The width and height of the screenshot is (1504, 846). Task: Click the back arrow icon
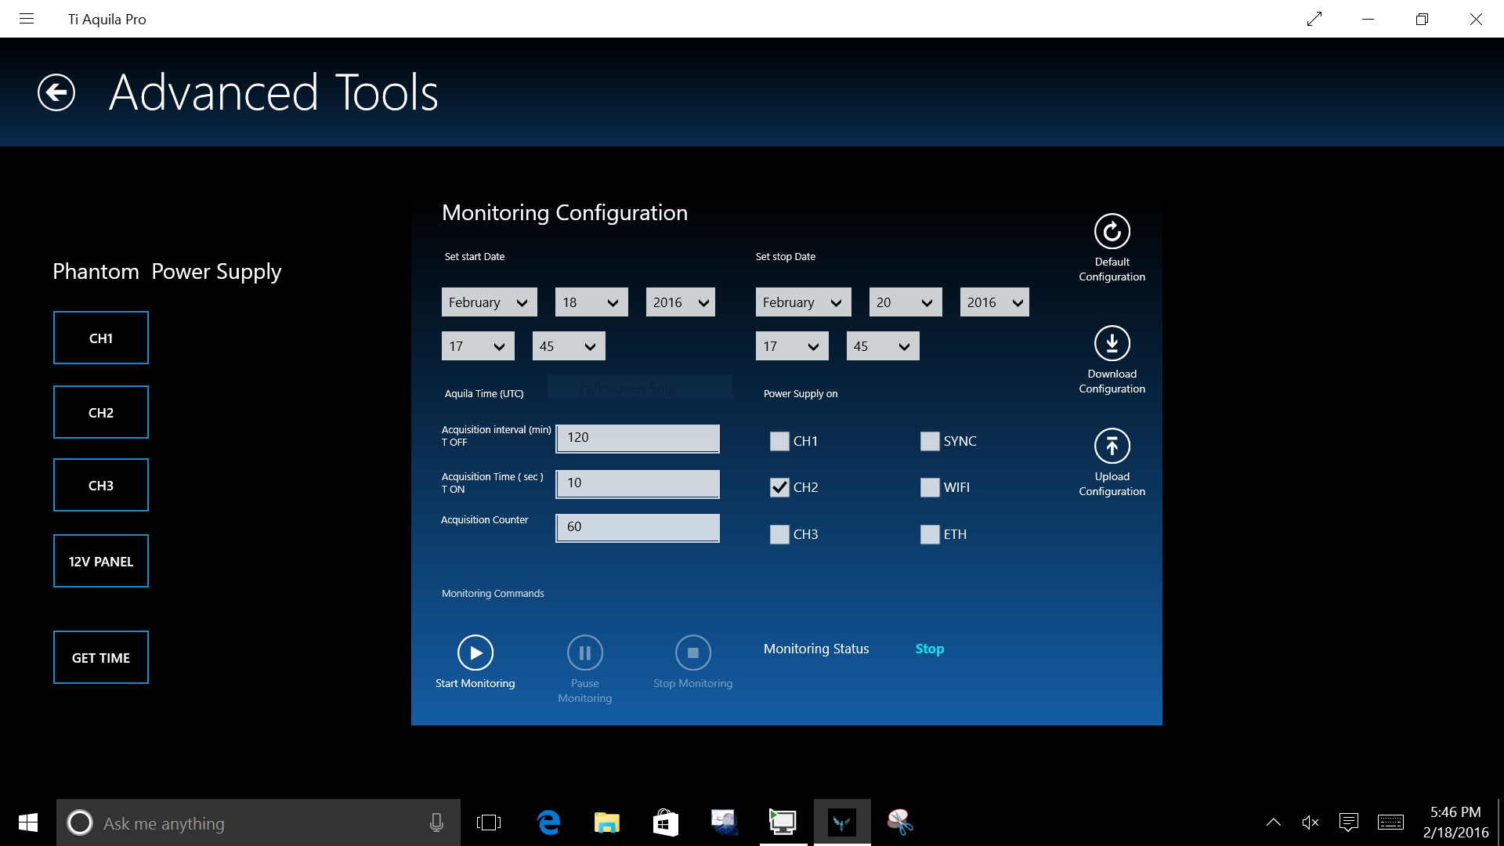(x=56, y=92)
